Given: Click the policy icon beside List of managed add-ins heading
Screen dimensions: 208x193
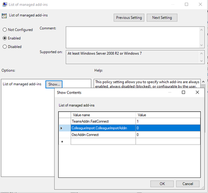Looking at the screenshot, I should [4, 16].
